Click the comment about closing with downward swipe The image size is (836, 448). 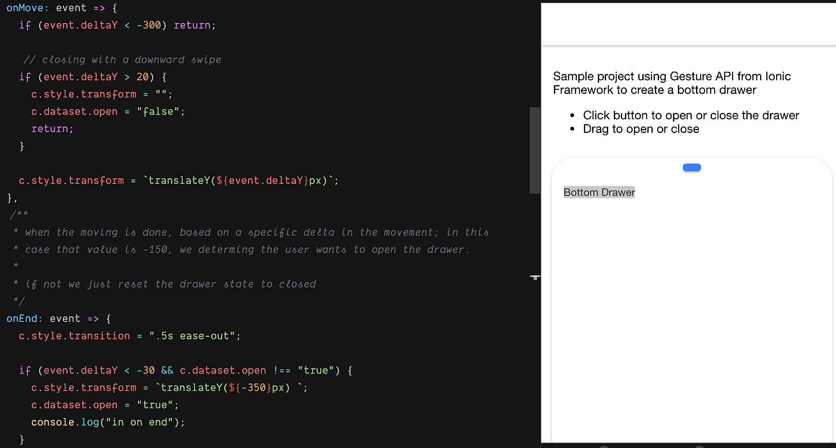pos(123,59)
